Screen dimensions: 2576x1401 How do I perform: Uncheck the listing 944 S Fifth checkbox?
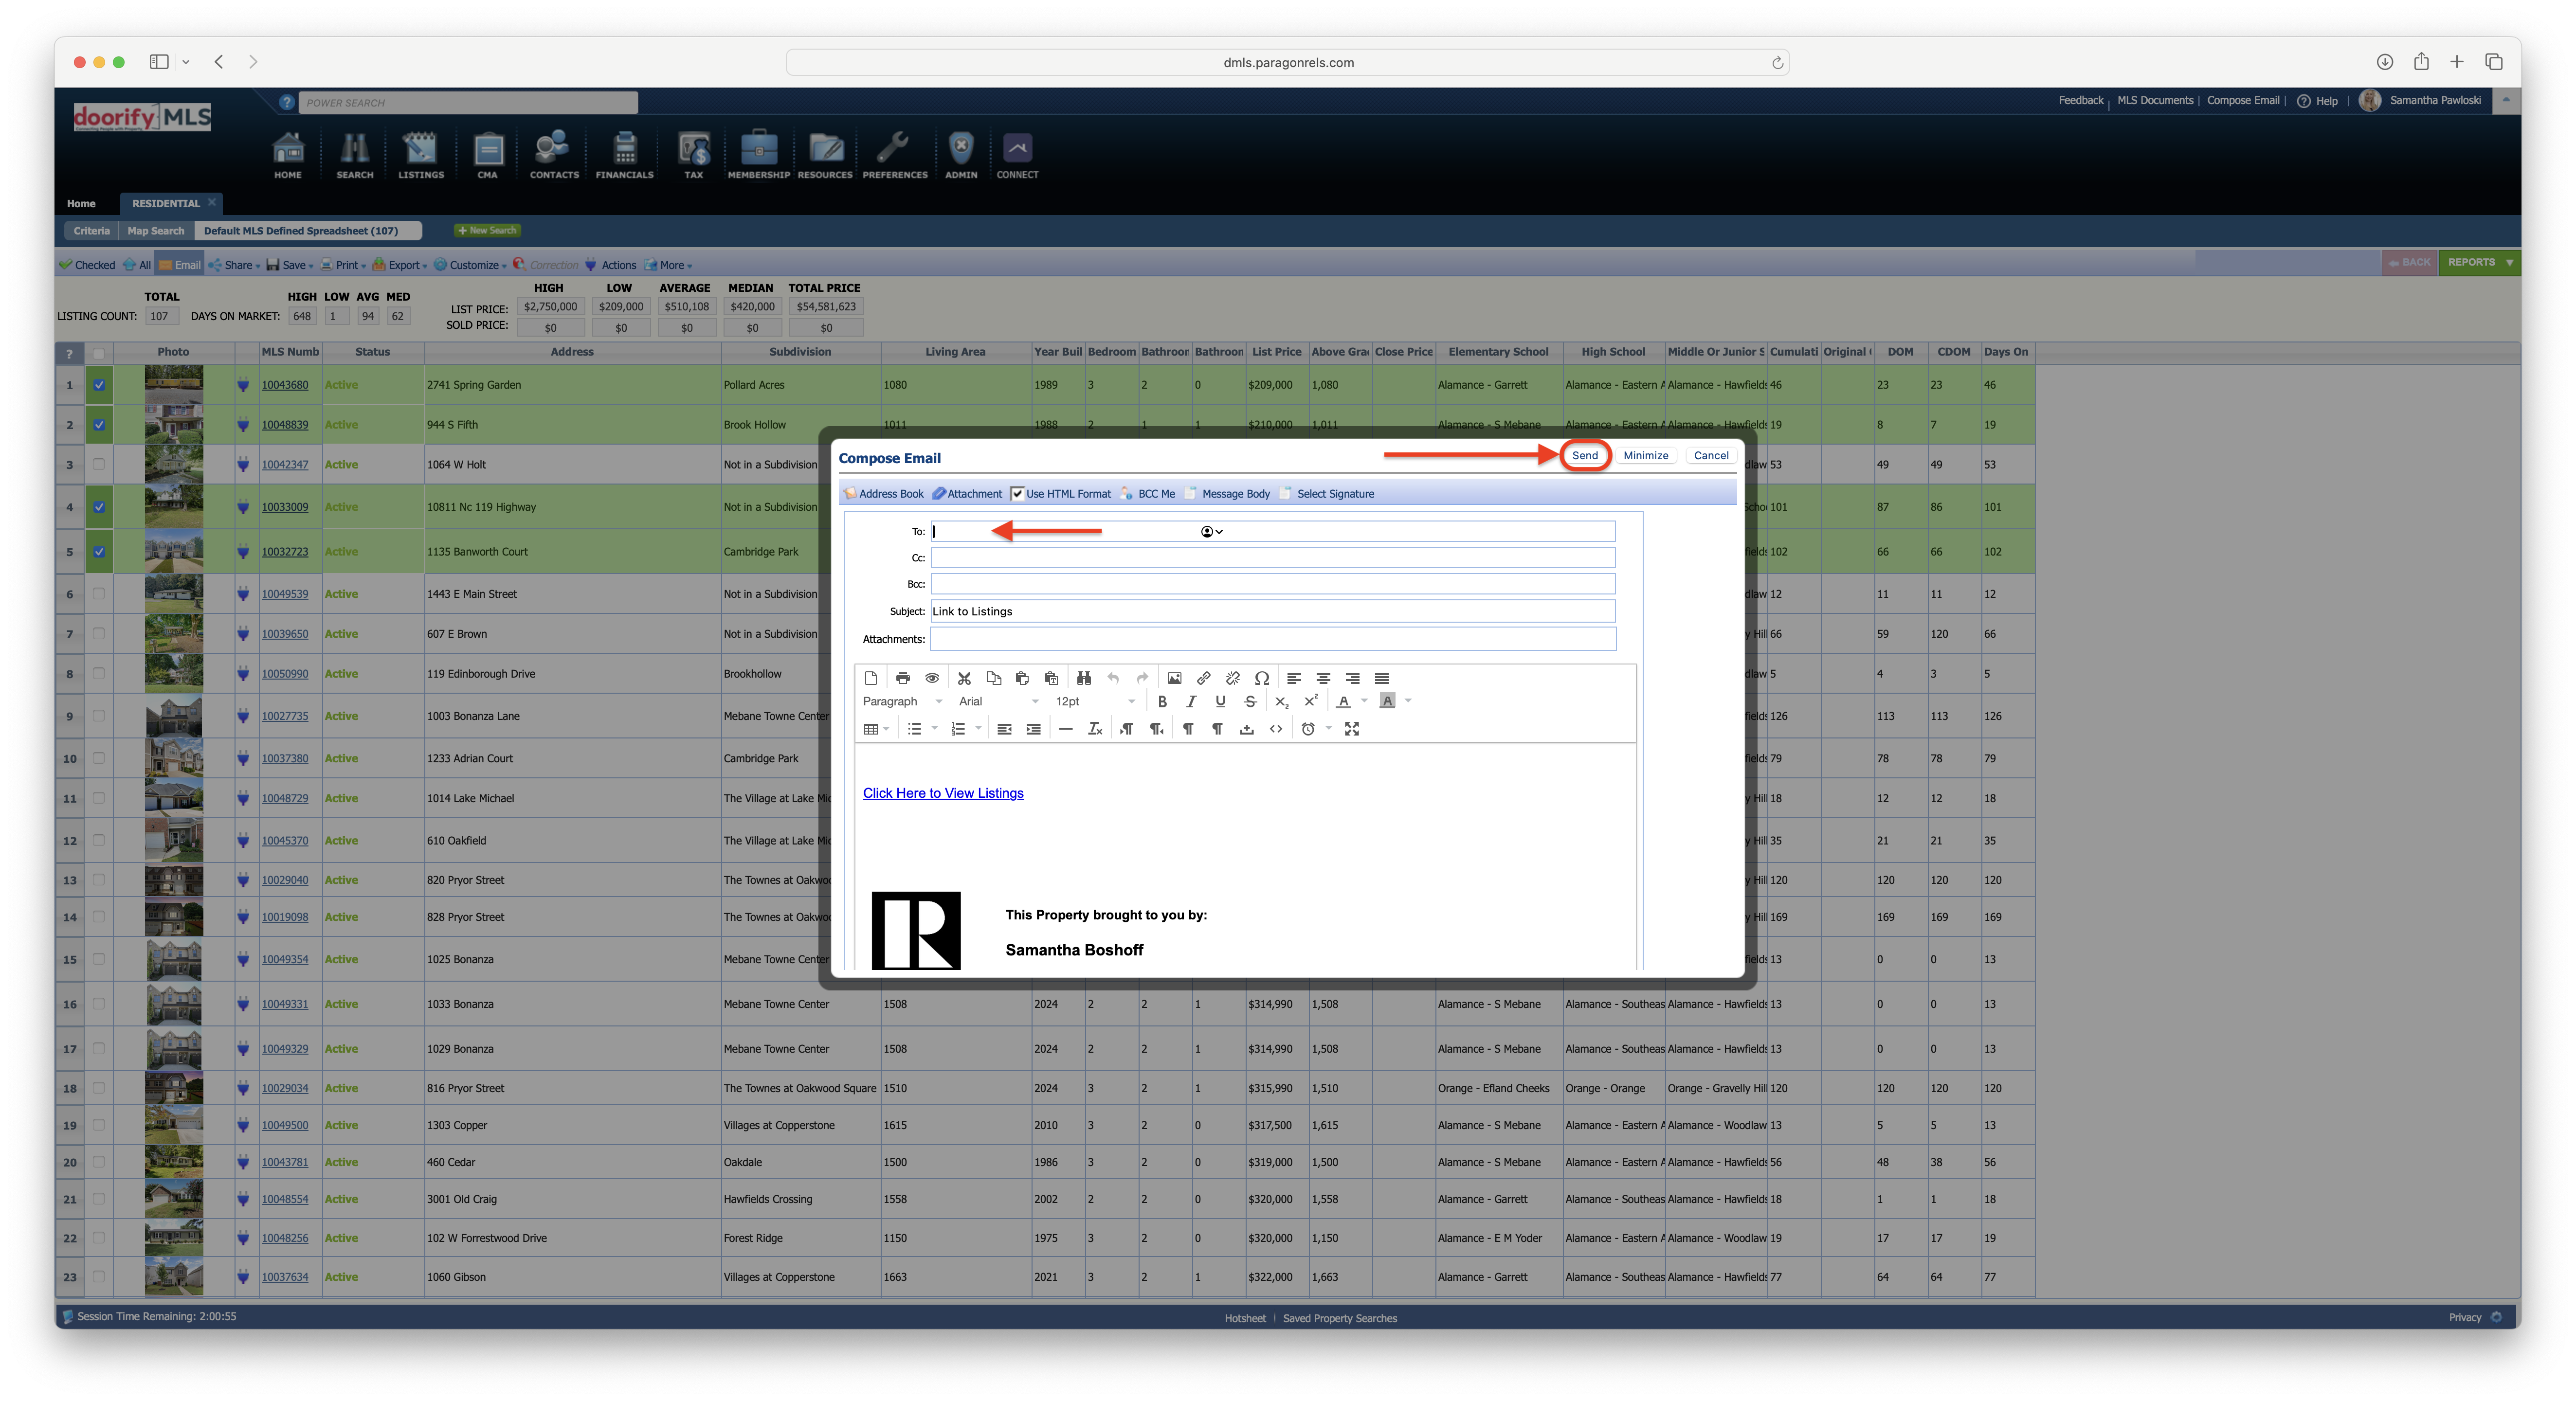99,425
